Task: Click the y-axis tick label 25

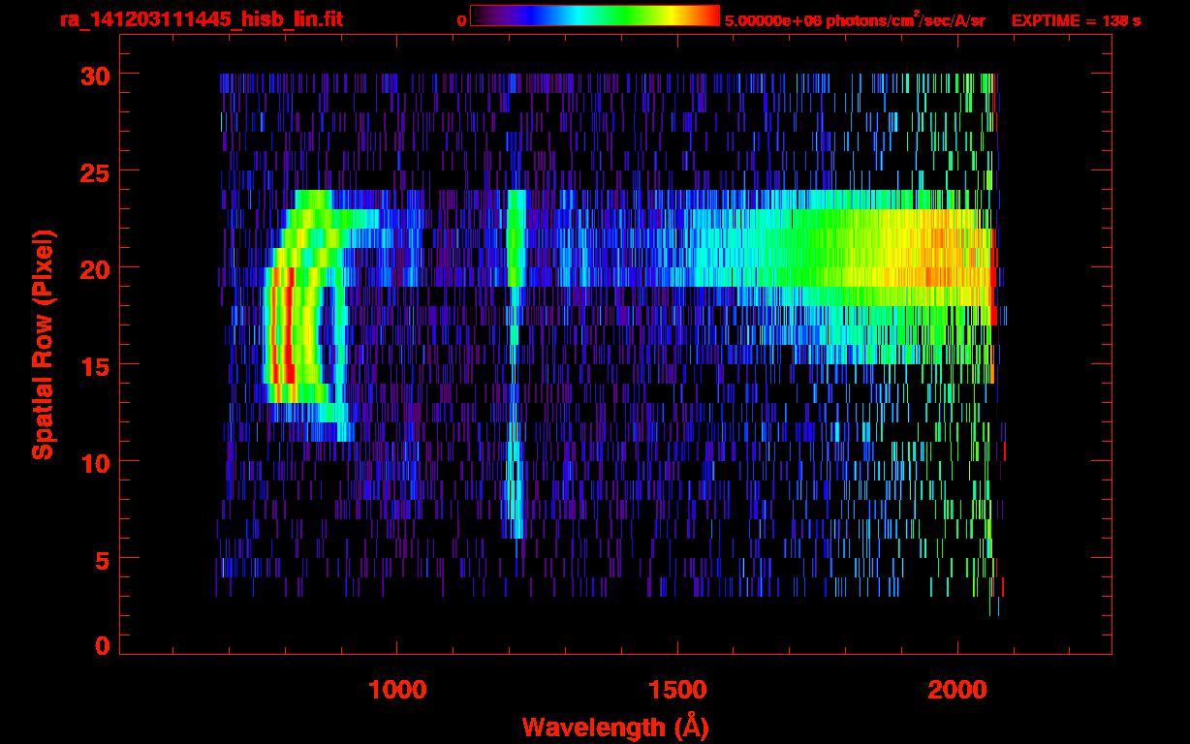Action: (x=94, y=171)
